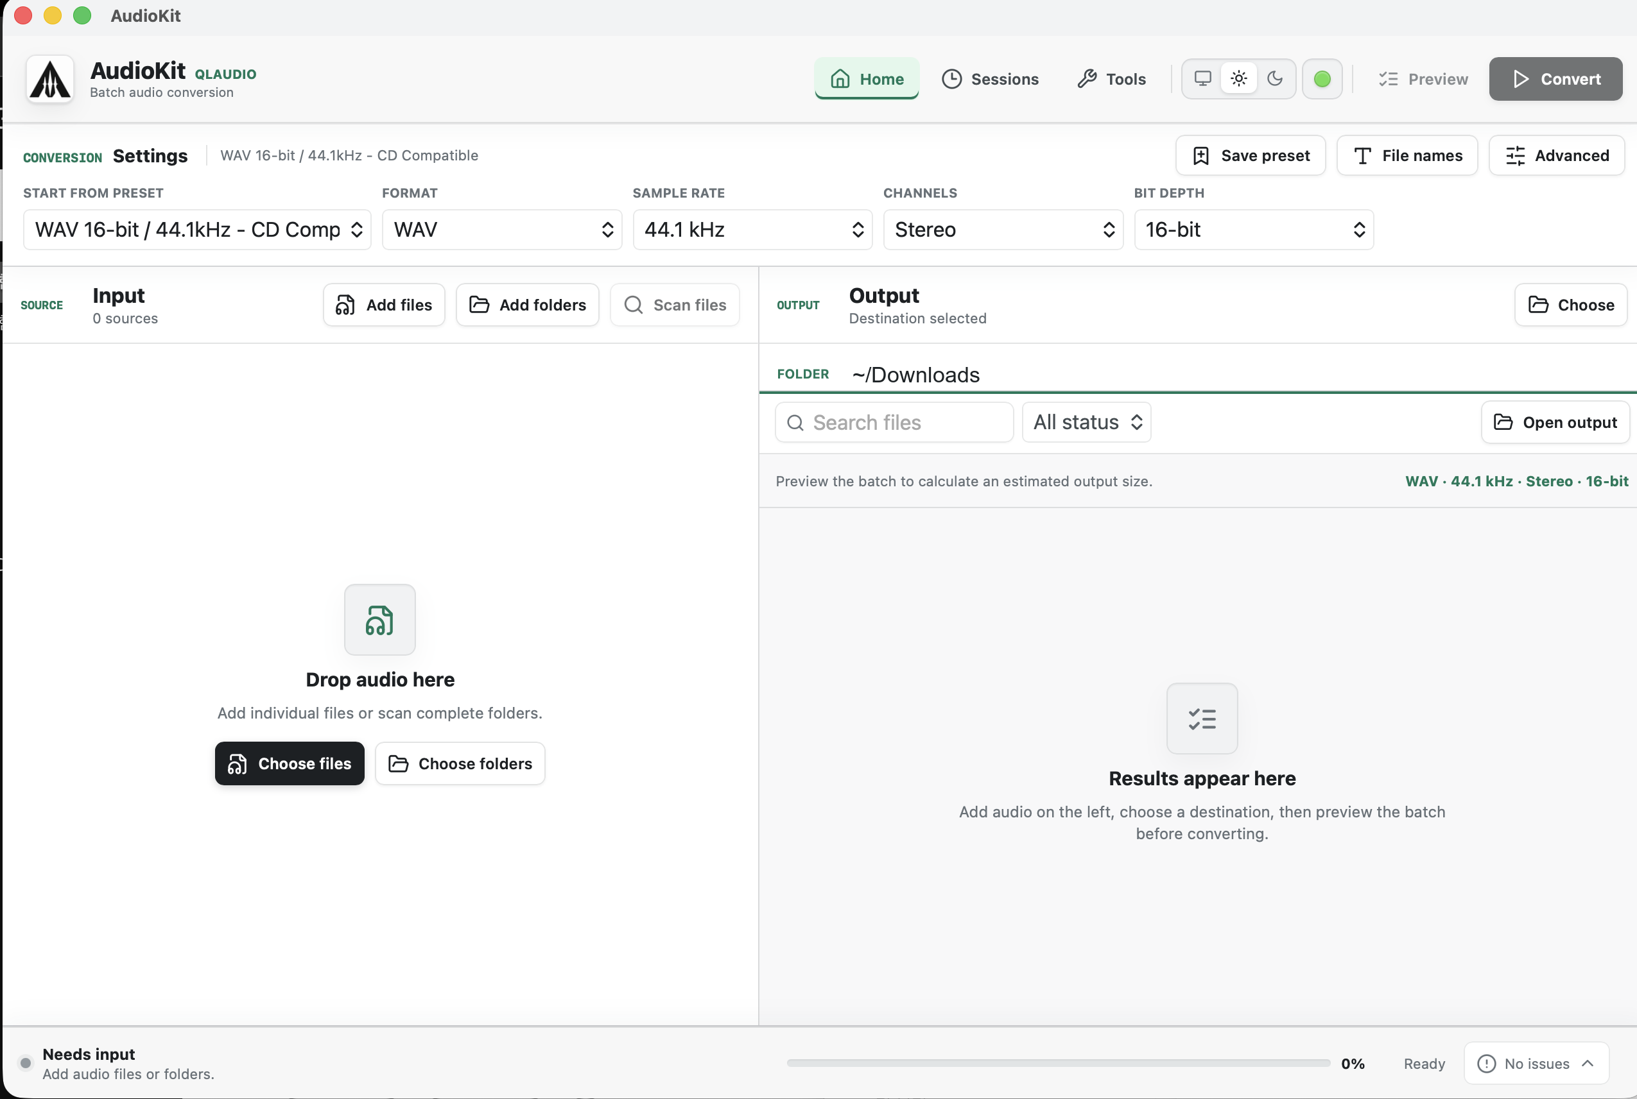Viewport: 1637px width, 1099px height.
Task: Click the Search files magnifier icon
Action: [x=795, y=423]
